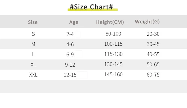Click the 50-65 weight value
Image resolution: width=187 pixels, height=108 pixels.
(153, 65)
